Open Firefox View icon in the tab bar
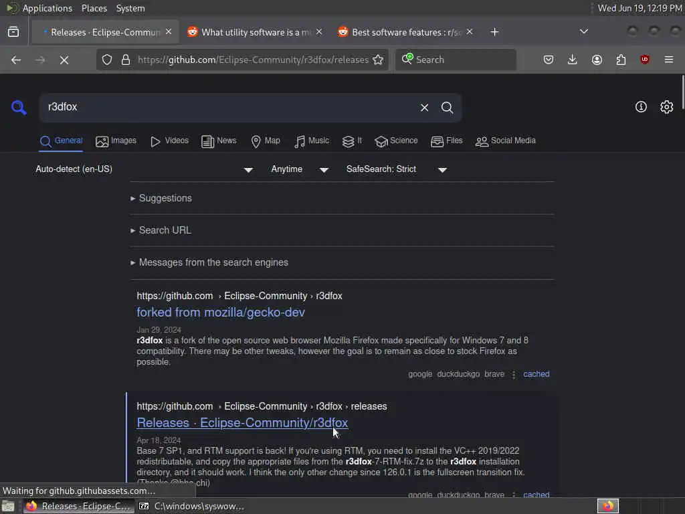685x514 pixels. (13, 32)
